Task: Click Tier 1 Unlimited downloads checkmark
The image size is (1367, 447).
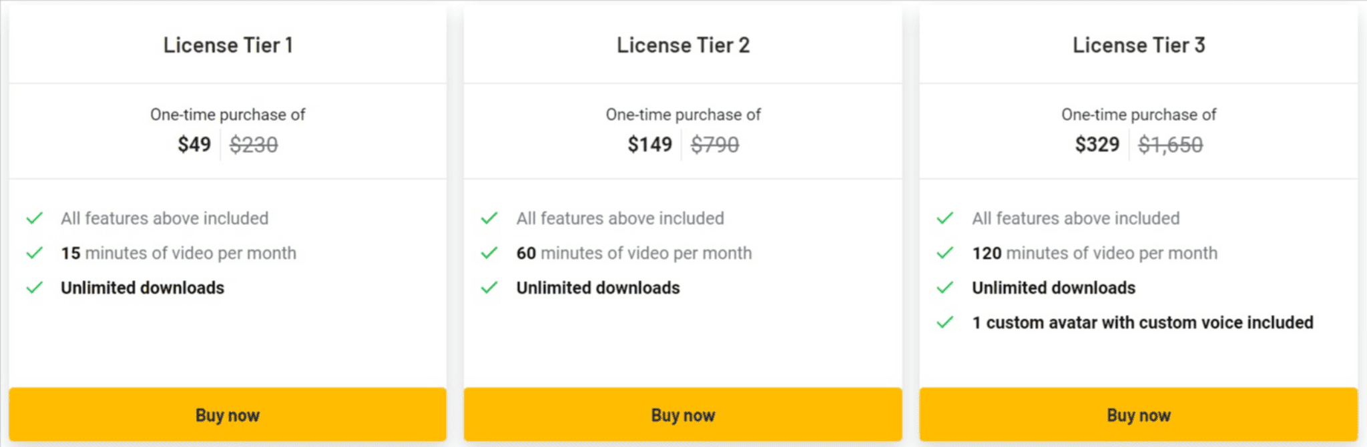Action: [35, 288]
